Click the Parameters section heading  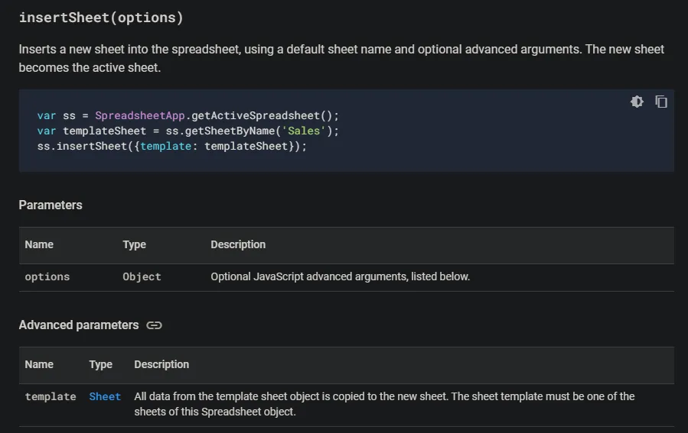(x=51, y=205)
